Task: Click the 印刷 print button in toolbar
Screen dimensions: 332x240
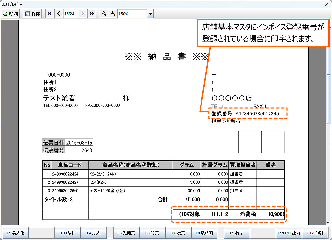Action: click(x=11, y=14)
